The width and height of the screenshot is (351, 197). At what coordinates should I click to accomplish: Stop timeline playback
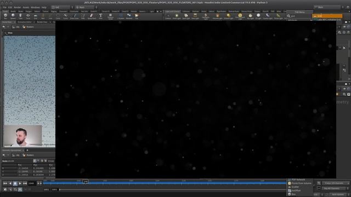(x=15, y=183)
